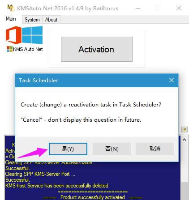Open the About tab

(51, 20)
